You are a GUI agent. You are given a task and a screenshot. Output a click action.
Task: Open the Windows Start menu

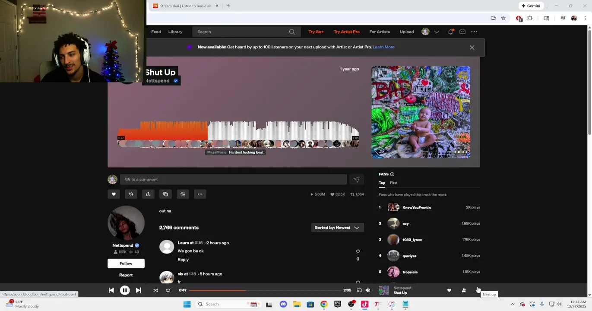[x=187, y=304]
